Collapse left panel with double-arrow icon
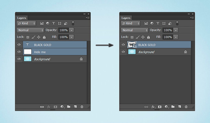Image resolution: width=210 pixels, height=123 pixels. tap(84, 14)
